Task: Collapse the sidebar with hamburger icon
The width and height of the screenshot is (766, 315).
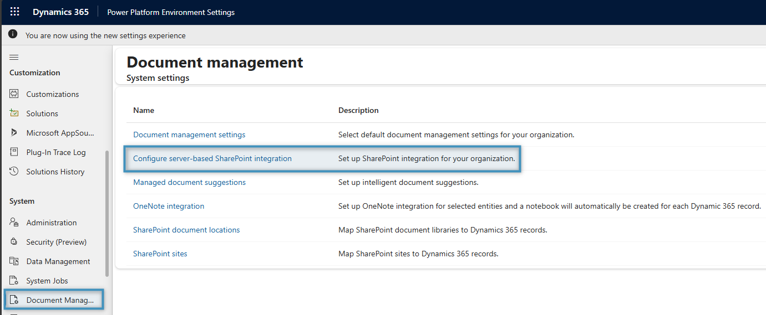Action: click(x=14, y=57)
